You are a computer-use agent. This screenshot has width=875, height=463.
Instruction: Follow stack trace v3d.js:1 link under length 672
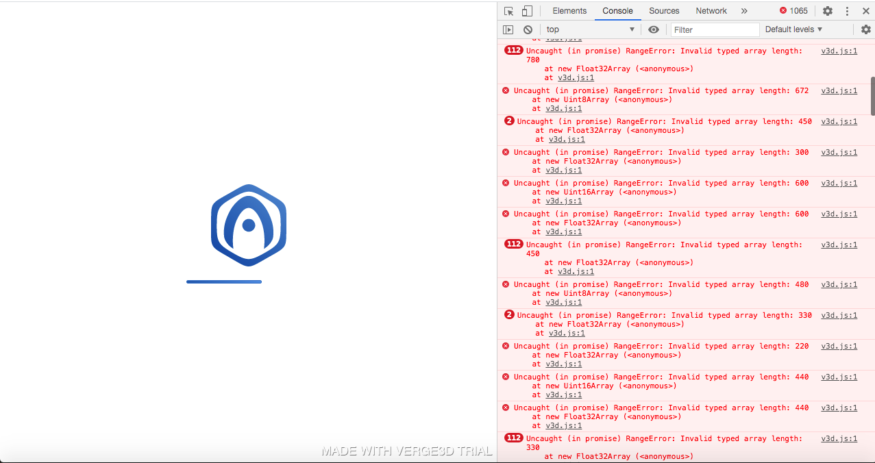click(564, 108)
